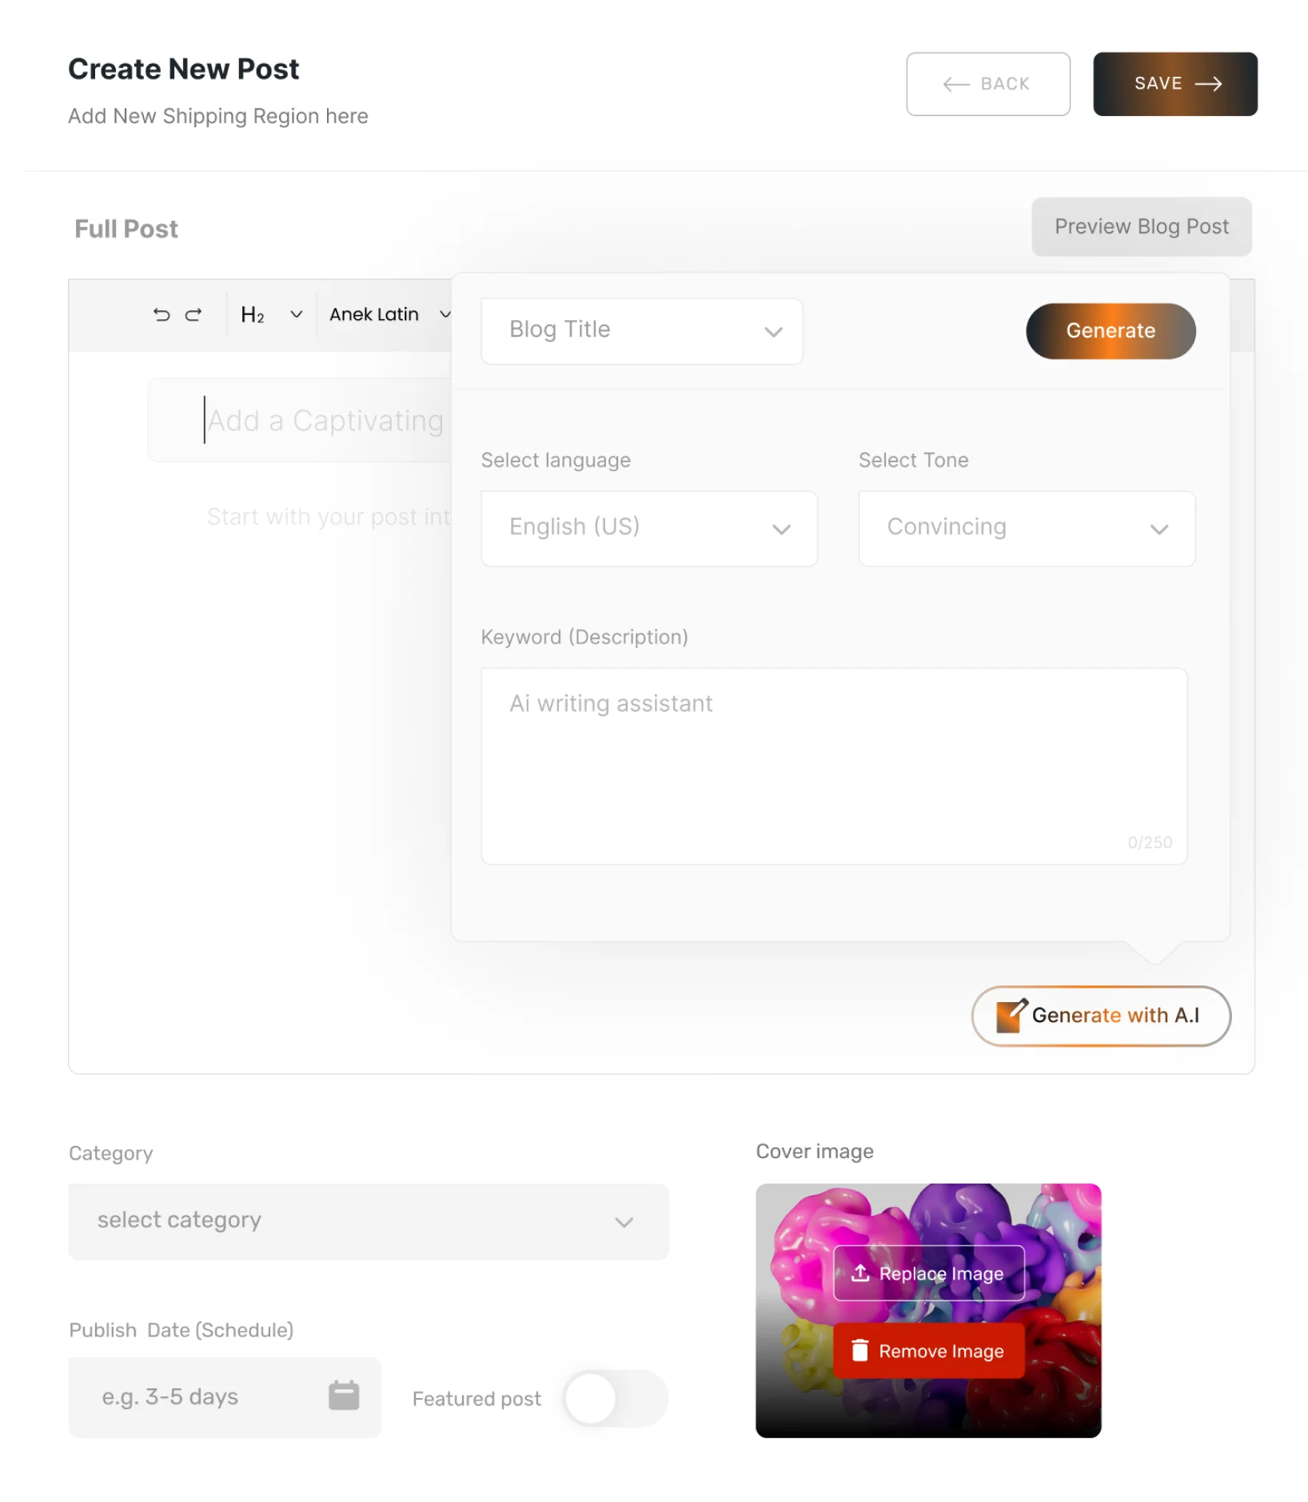Screen dimensions: 1308x1502
Task: Open the H2 heading style selector
Action: (271, 315)
